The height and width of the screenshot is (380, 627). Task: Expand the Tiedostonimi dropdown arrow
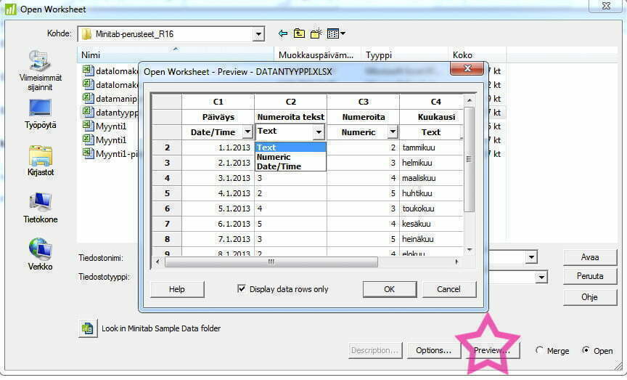pos(531,257)
